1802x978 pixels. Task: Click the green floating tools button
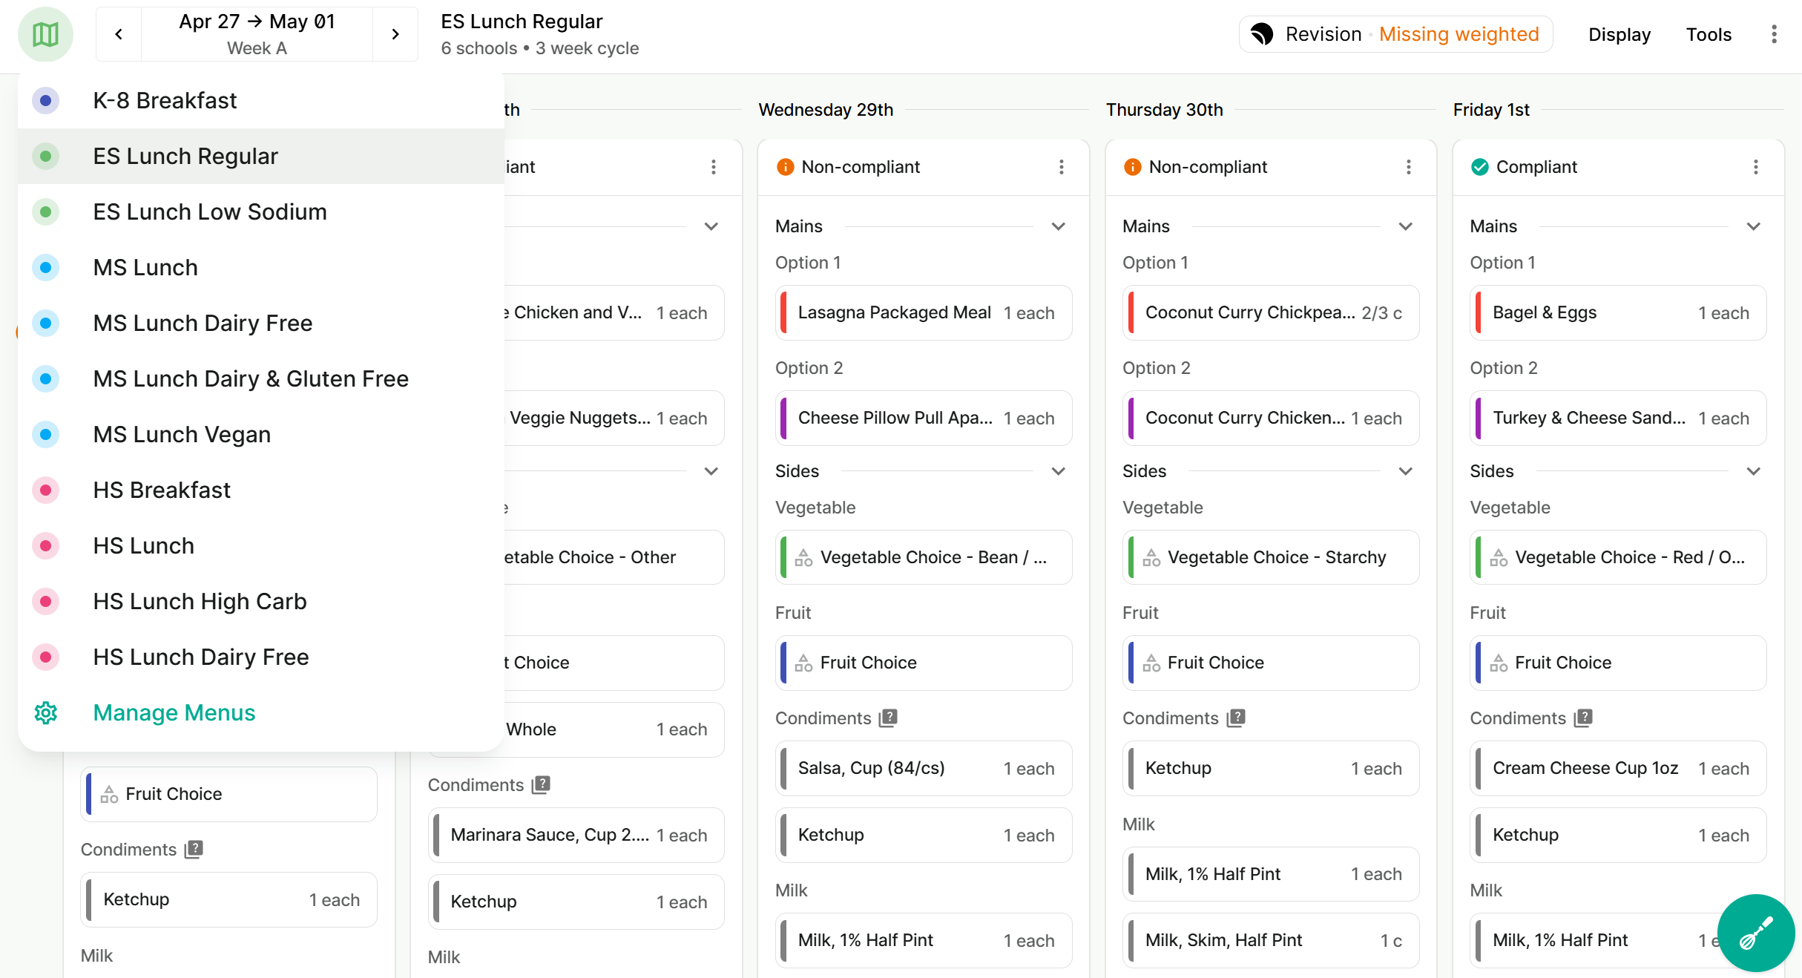(x=1755, y=932)
